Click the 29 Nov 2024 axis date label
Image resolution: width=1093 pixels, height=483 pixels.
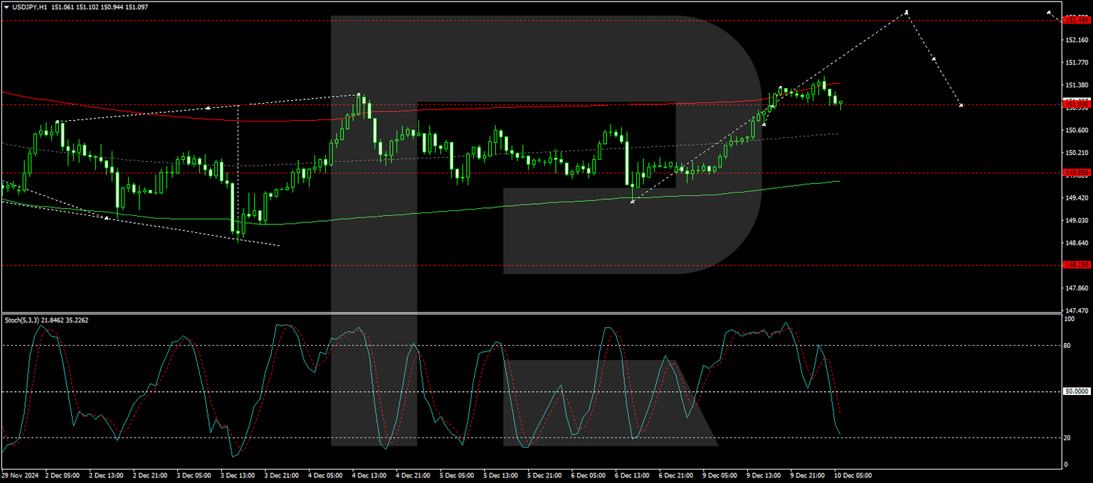click(x=20, y=474)
